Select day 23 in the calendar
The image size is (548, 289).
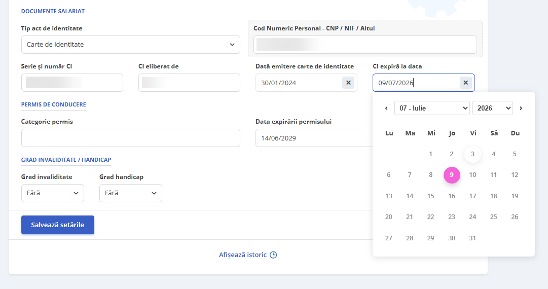(x=452, y=217)
